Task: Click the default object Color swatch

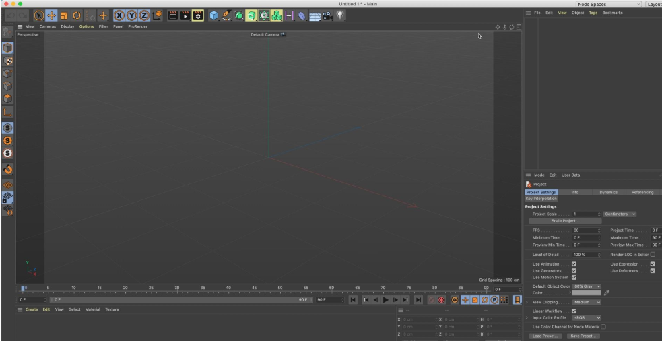Action: pyautogui.click(x=587, y=293)
